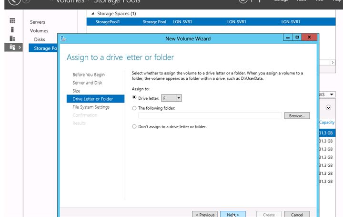The height and width of the screenshot is (217, 343).
Task: Open the All Servers icon in sidebar
Action: 12,38
